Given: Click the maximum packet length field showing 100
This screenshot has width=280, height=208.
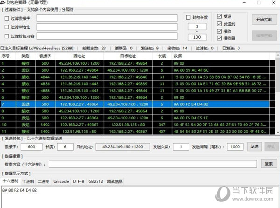Looking at the screenshot, I should (x=197, y=37).
